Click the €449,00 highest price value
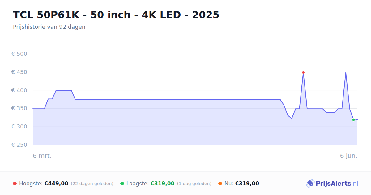Viewport: 371px width, 195px height. (56, 184)
